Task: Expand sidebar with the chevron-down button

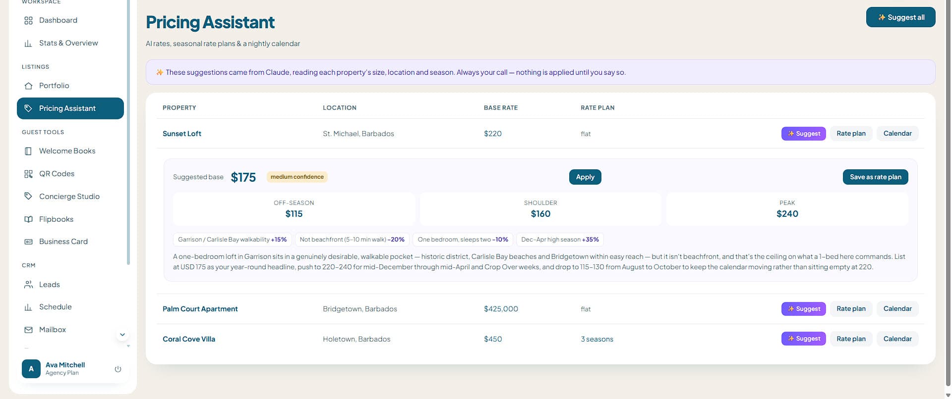Action: point(122,335)
